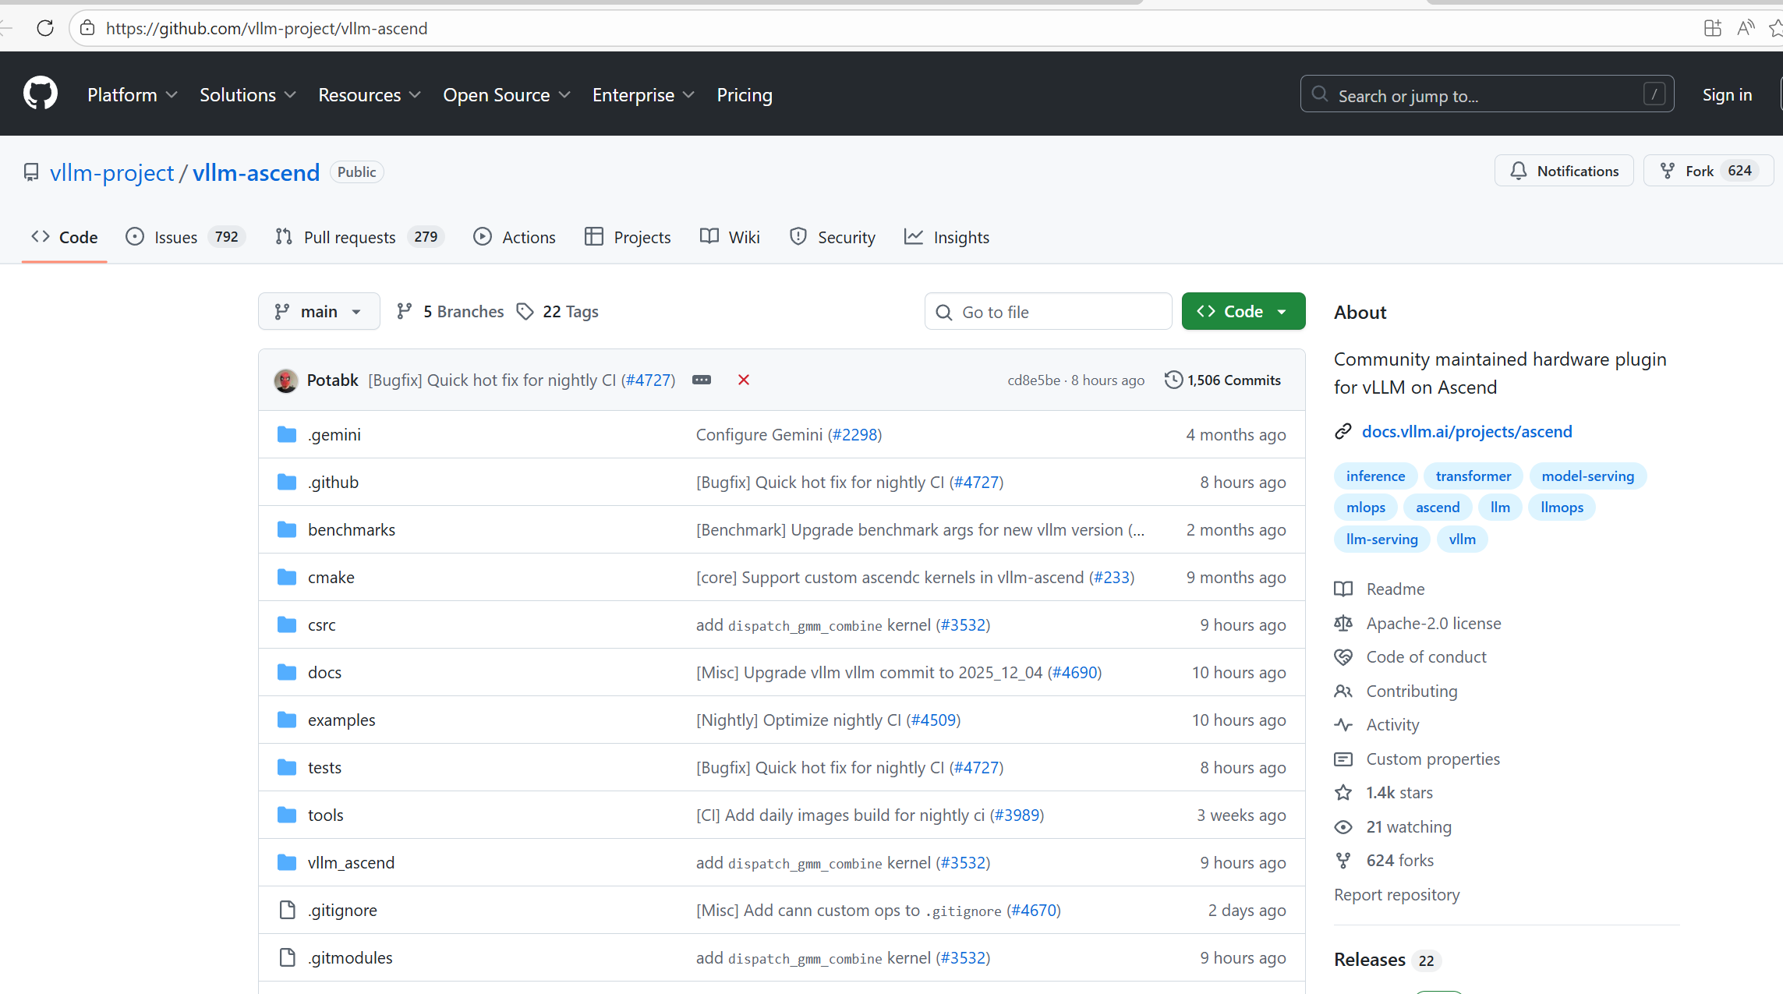The height and width of the screenshot is (994, 1783).
Task: Open the 1,506 Commits history
Action: tap(1222, 380)
